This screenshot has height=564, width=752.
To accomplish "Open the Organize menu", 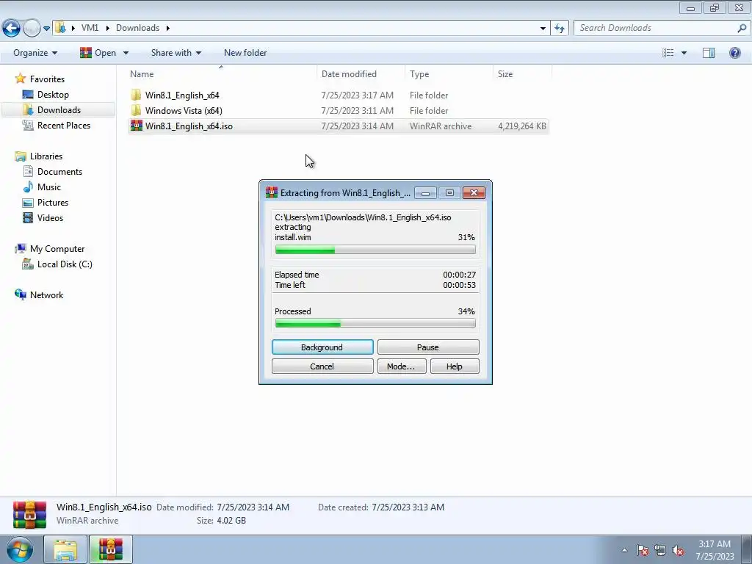I will point(35,53).
